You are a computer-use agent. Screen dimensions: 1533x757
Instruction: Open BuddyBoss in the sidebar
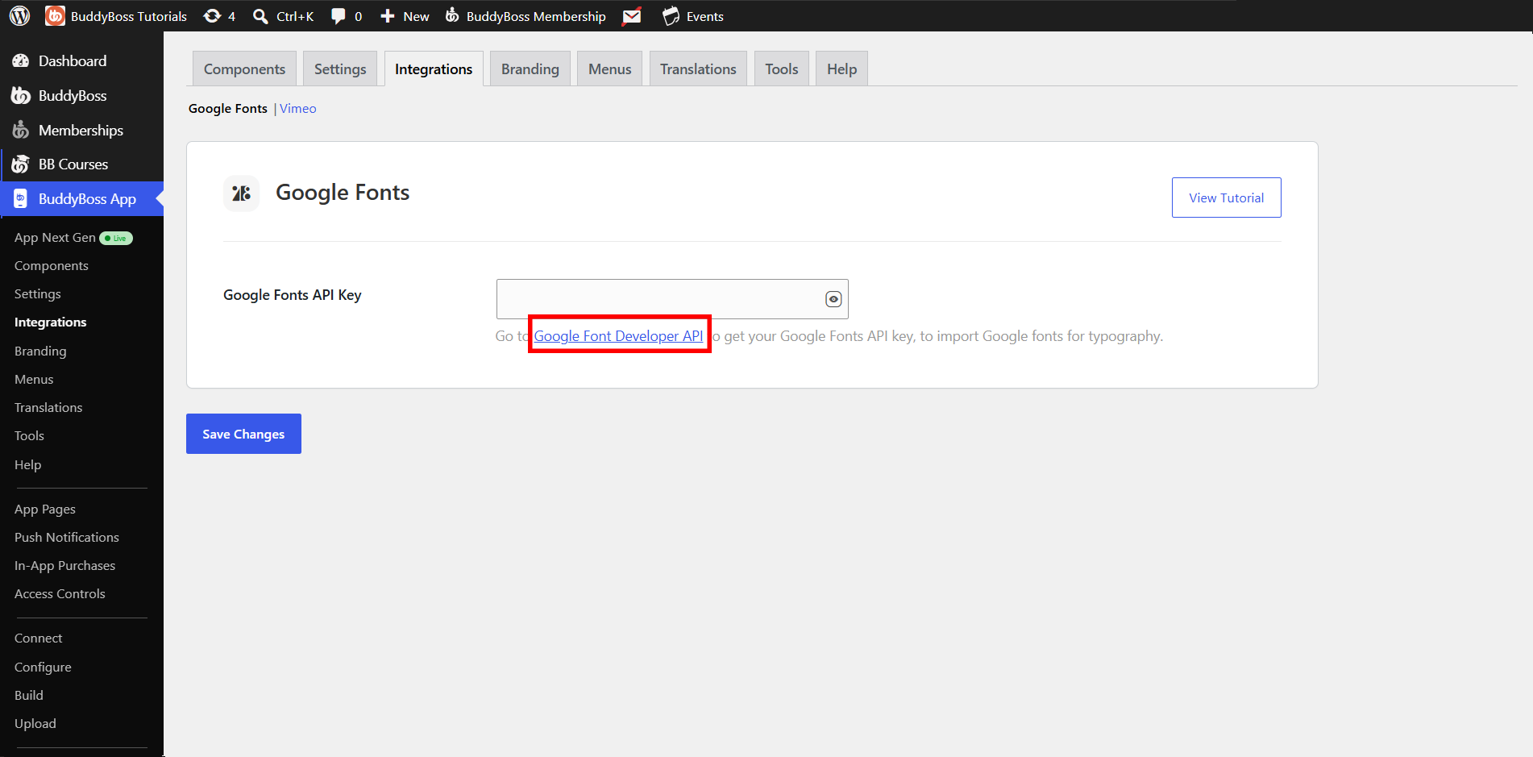point(81,96)
